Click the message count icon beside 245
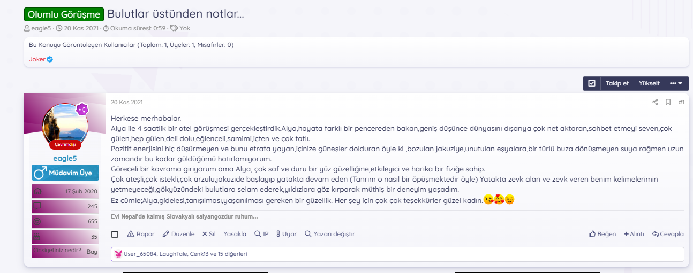The height and width of the screenshot is (273, 693). 37,206
